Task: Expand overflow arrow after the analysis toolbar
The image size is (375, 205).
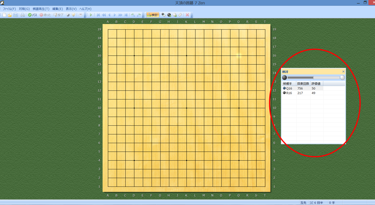Action: click(192, 16)
